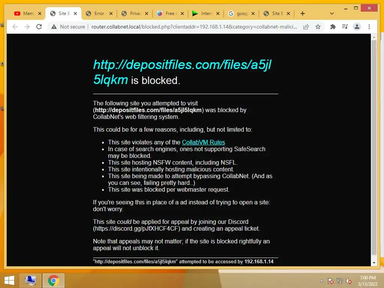
Task: Share this page using the share icon
Action: point(306,27)
